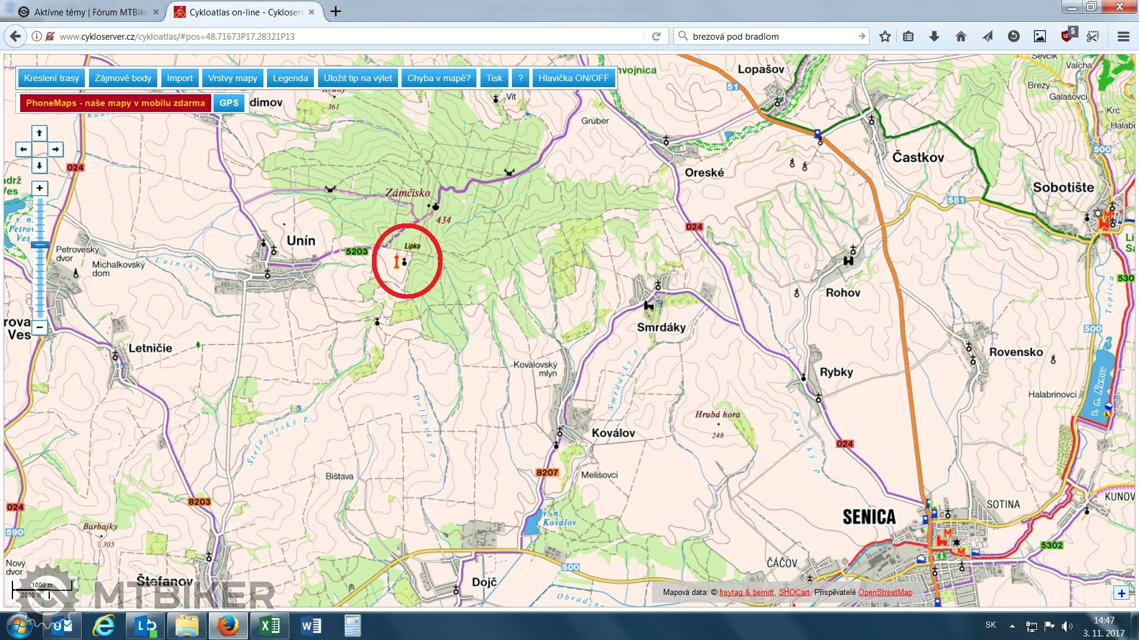Pan the map left with arrow button
The image size is (1139, 640).
[23, 149]
